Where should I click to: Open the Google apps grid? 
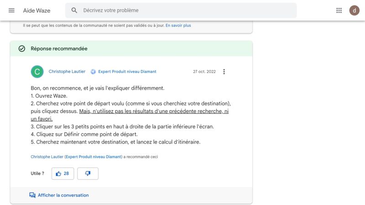339,10
